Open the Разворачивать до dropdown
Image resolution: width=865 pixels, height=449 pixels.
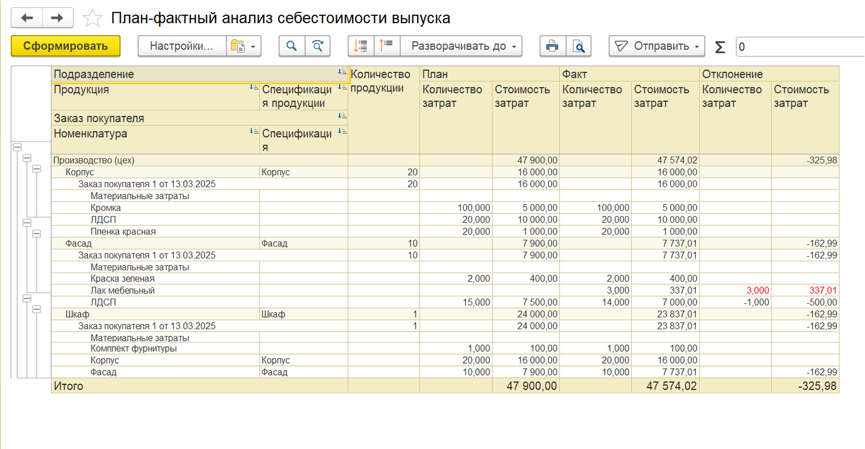(461, 46)
